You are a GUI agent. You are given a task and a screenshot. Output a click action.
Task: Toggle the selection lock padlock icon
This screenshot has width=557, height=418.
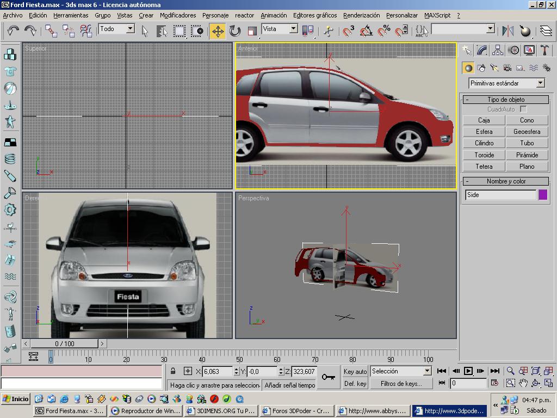173,371
